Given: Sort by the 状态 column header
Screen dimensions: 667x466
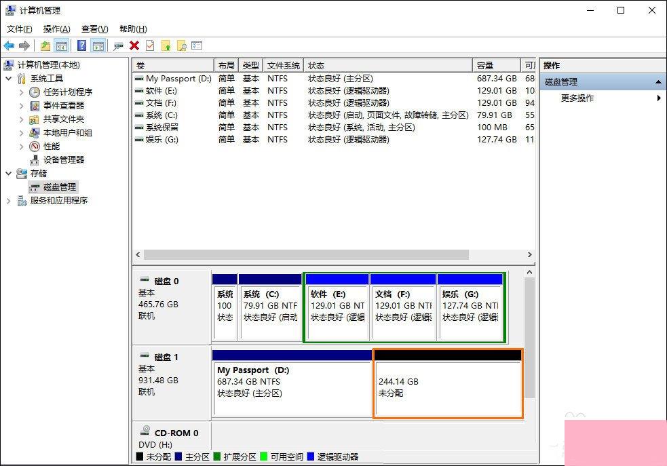Looking at the screenshot, I should pos(388,66).
